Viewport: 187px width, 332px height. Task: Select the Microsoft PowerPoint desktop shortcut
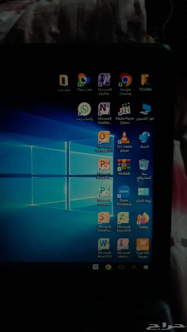[x=104, y=165]
